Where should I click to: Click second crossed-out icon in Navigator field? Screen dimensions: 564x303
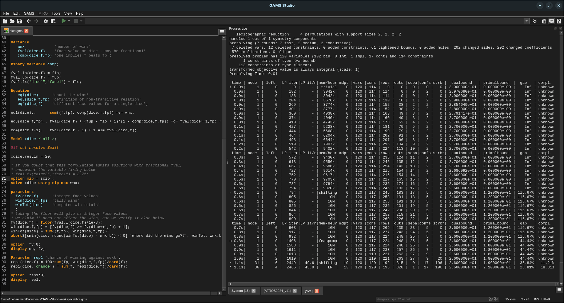496,299
